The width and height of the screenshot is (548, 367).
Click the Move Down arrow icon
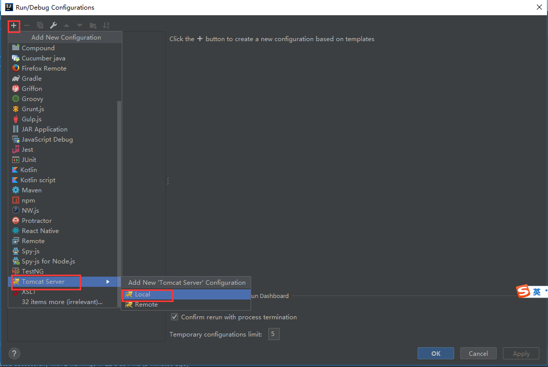point(80,25)
